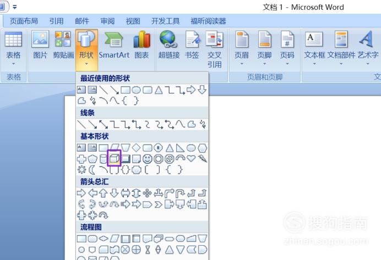Select the up block arrow in 箭头总汇
The image size is (381, 260).
click(104, 193)
